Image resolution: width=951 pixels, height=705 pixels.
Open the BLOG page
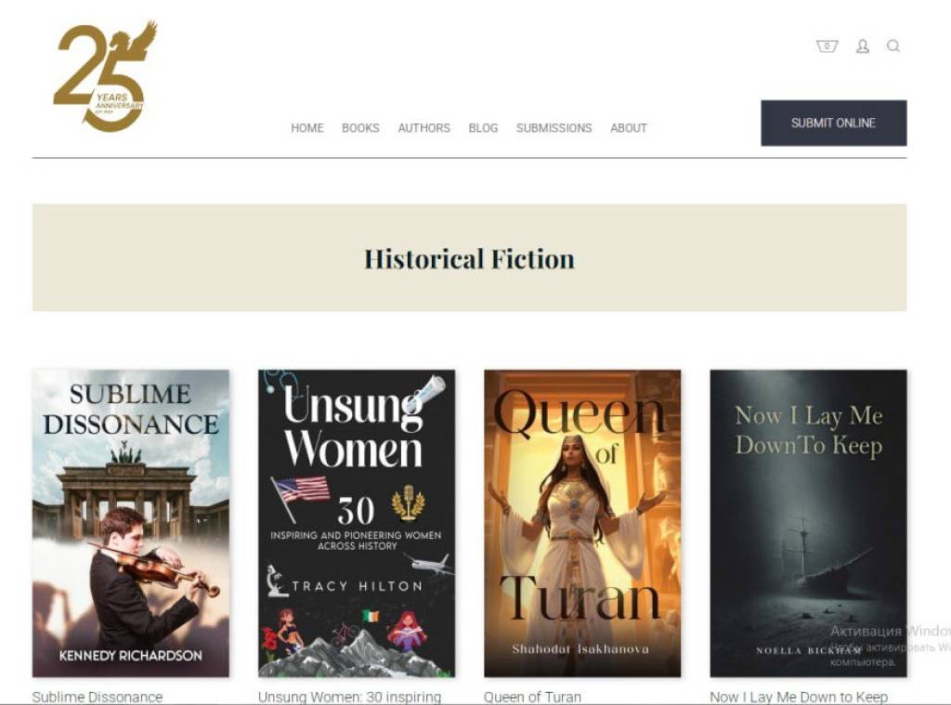point(483,128)
